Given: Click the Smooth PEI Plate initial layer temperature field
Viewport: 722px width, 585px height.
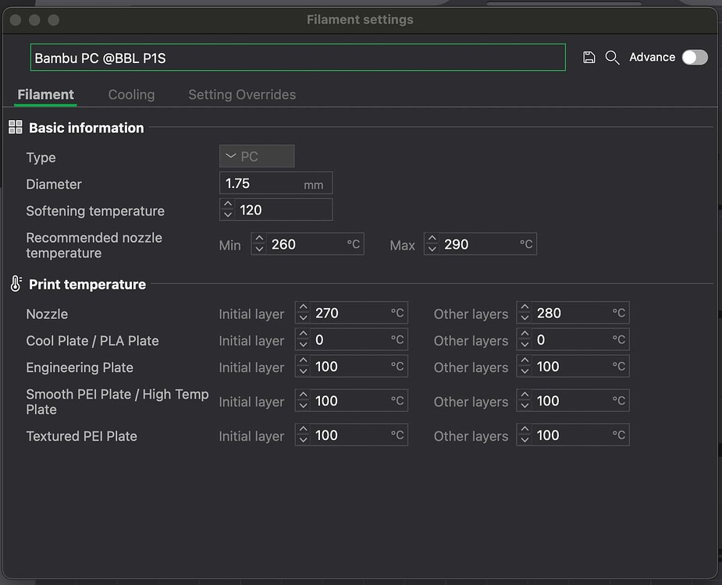Looking at the screenshot, I should tap(351, 401).
